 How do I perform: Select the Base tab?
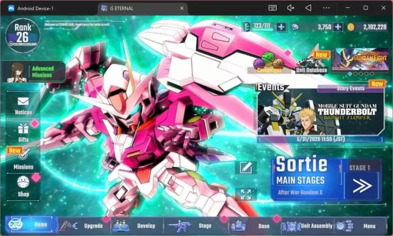tap(255, 226)
